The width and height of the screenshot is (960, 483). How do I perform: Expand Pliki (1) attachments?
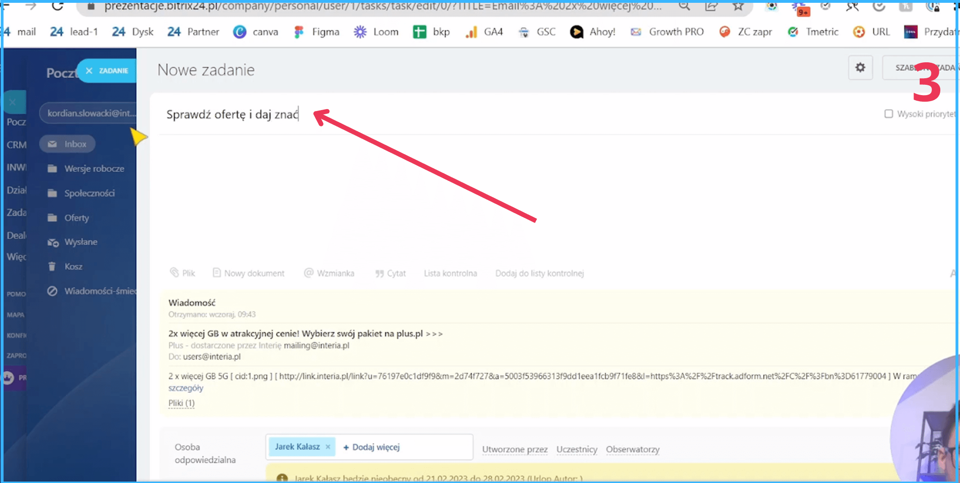coord(181,403)
